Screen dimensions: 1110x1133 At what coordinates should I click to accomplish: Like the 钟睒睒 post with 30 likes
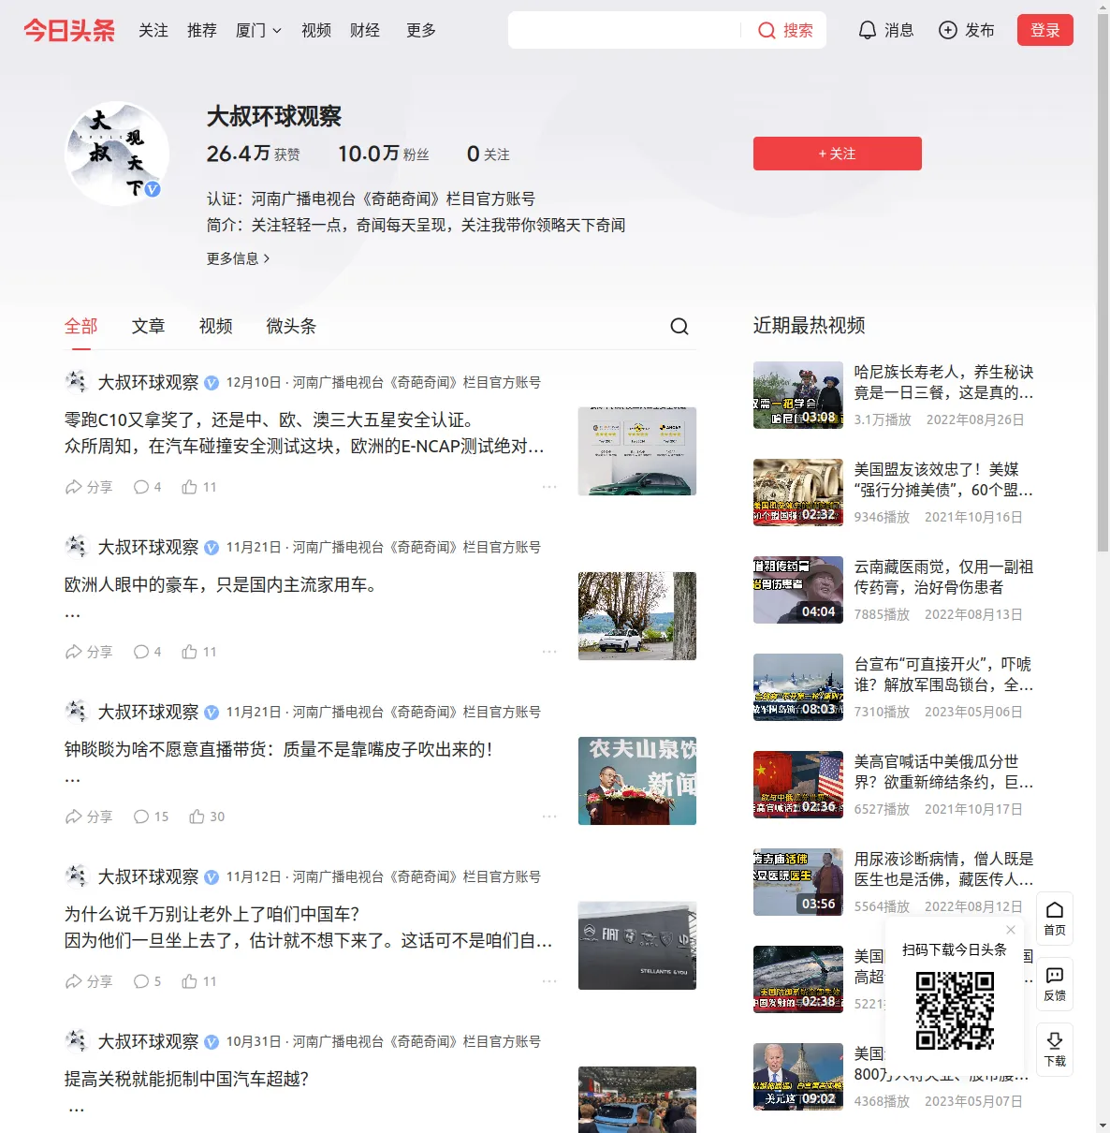207,817
